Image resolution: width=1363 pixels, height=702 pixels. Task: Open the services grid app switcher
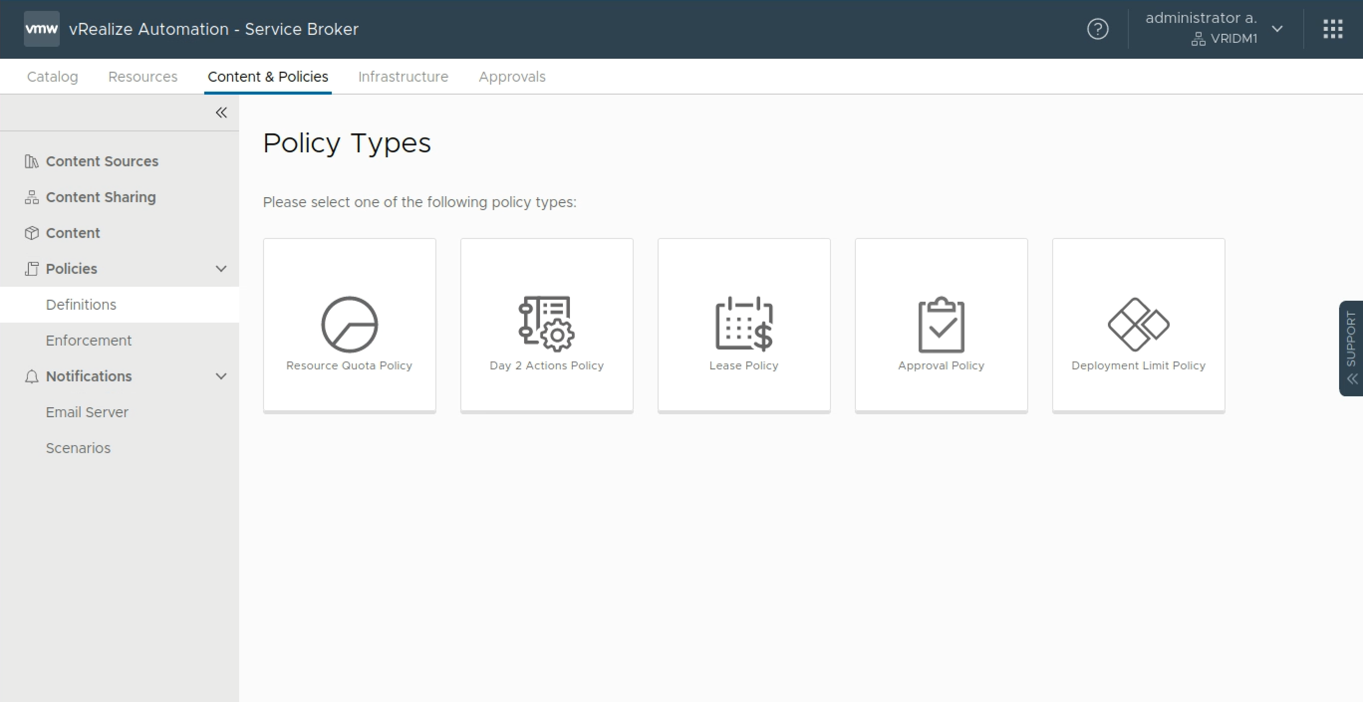click(x=1332, y=29)
